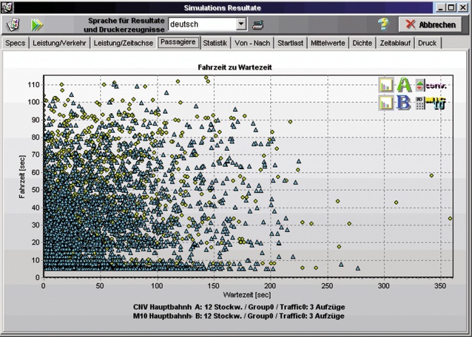Screen dimensions: 472x337
Task: Click the green letter A icon
Action: tap(404, 85)
